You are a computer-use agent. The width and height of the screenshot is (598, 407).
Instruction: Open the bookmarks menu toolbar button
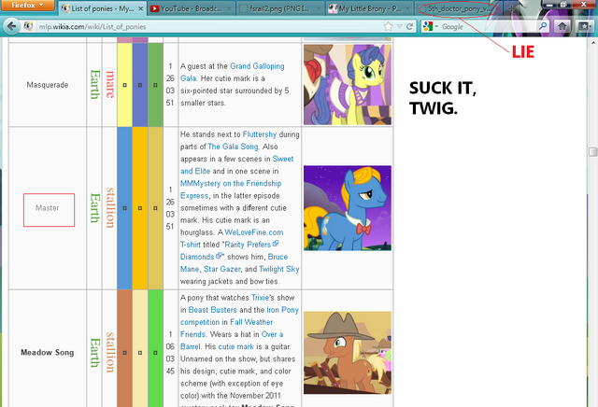(x=584, y=26)
